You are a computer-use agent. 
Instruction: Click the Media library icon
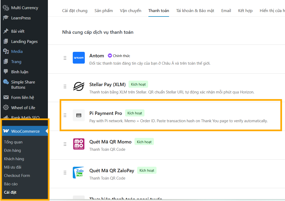[6, 52]
